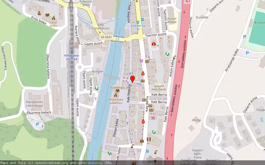Click the pharmacy cross icon near Txermin auzoa
The image size is (265, 165).
click(x=154, y=44)
